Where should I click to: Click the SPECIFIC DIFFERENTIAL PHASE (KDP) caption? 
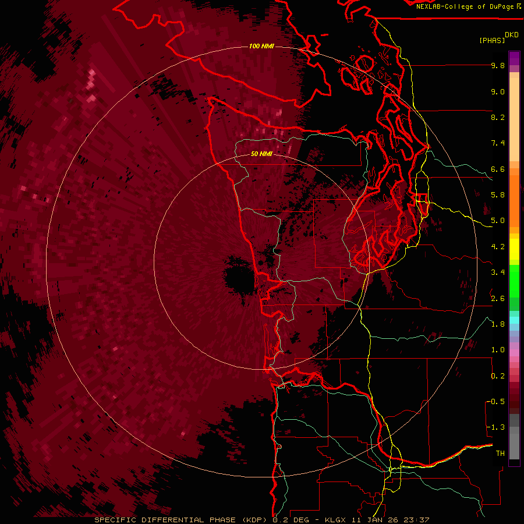[x=182, y=520]
